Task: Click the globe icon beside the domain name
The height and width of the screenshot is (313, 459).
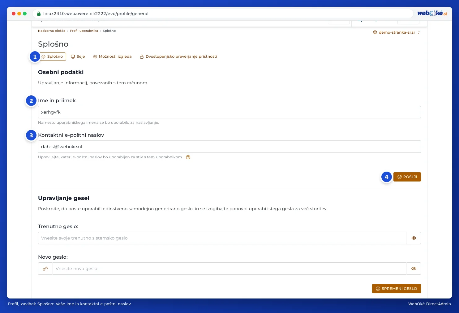Action: 375,32
